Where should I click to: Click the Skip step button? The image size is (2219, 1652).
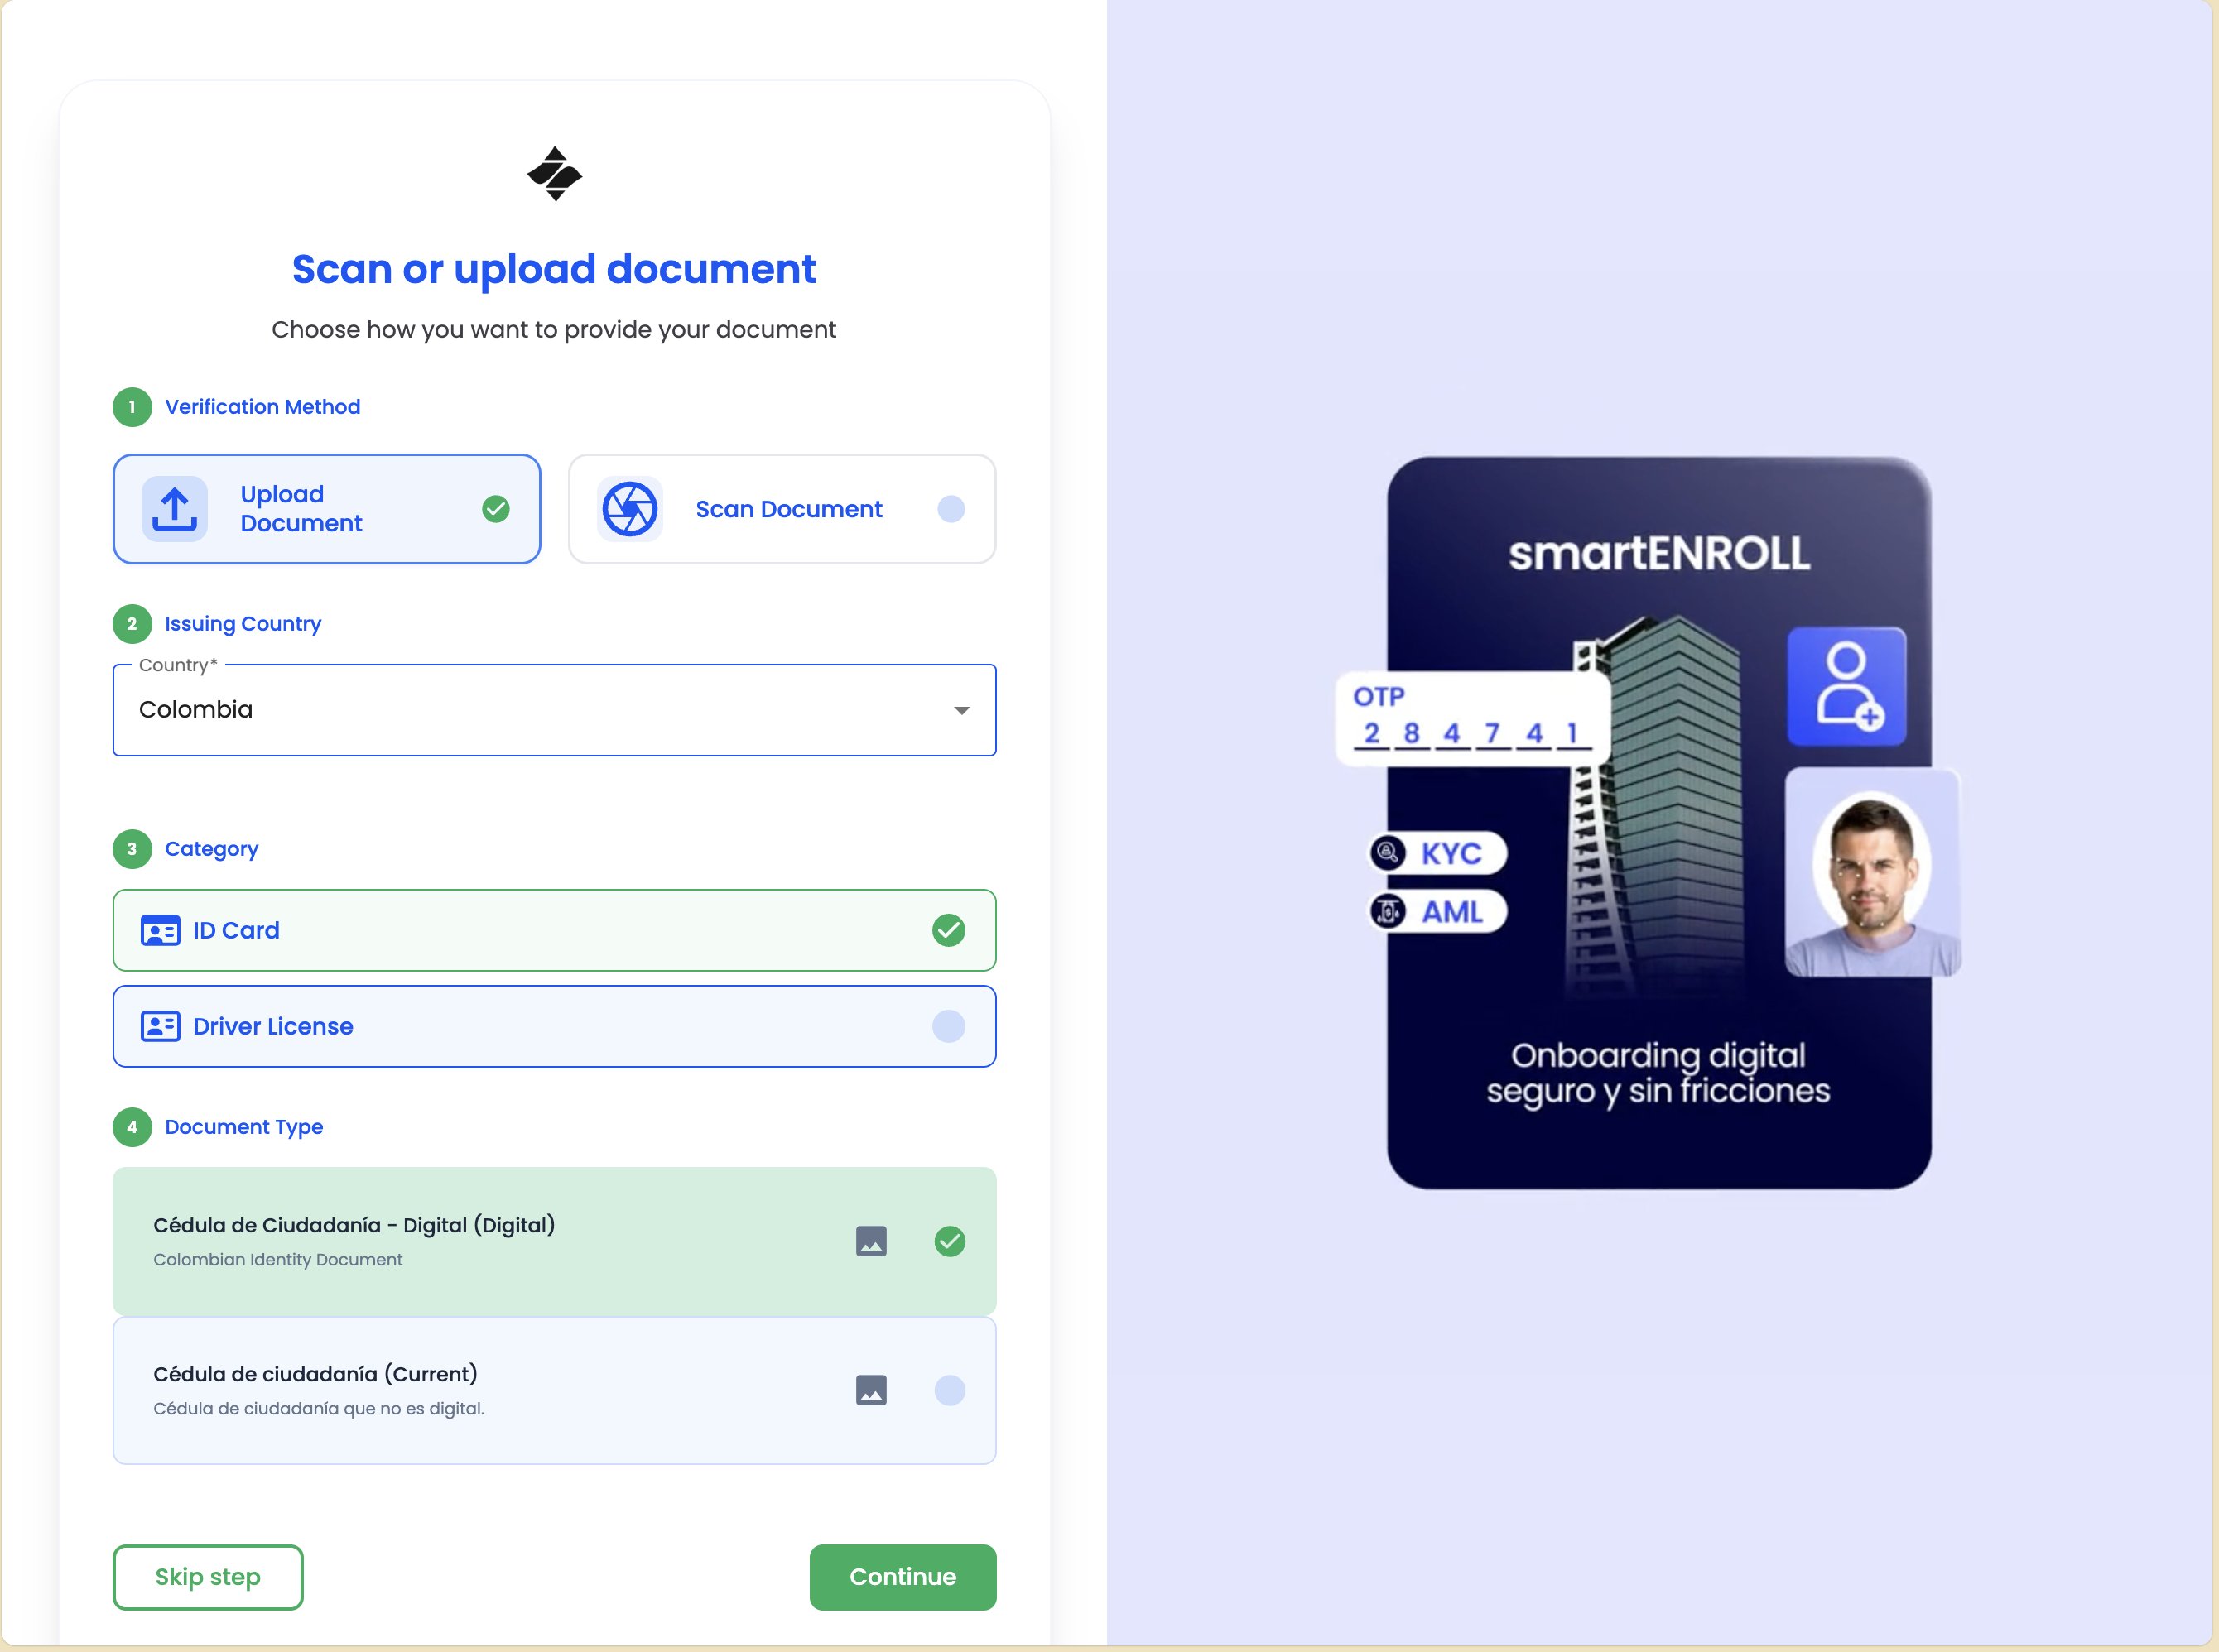point(207,1577)
